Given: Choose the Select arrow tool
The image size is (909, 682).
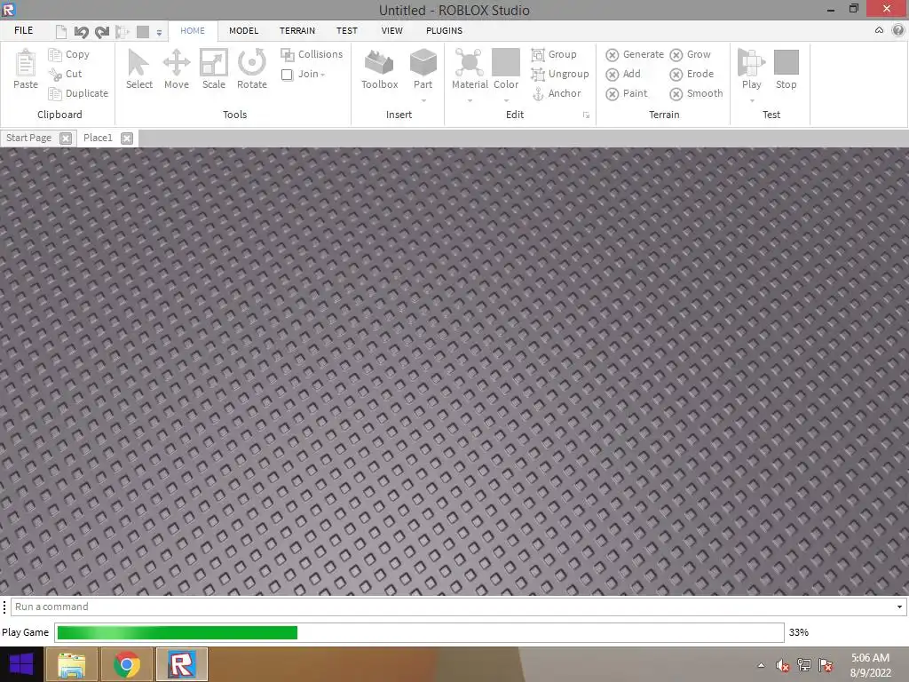Looking at the screenshot, I should click(139, 69).
